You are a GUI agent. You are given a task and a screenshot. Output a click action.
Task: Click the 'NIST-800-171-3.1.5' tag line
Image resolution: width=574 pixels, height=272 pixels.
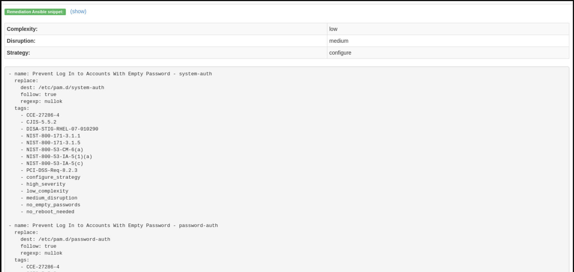tap(51, 143)
